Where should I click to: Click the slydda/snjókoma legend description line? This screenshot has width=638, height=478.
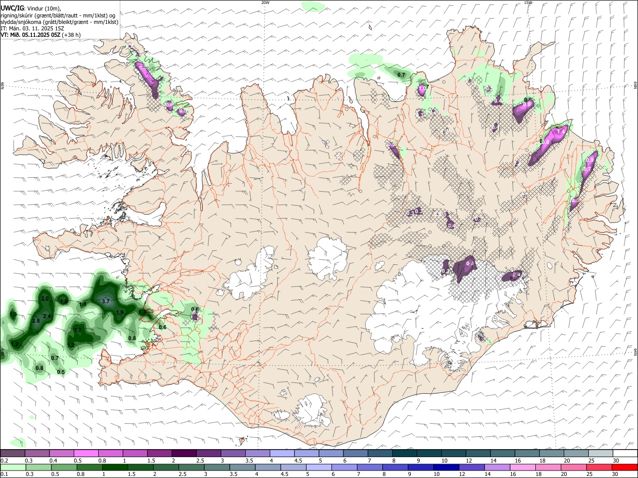tap(59, 22)
